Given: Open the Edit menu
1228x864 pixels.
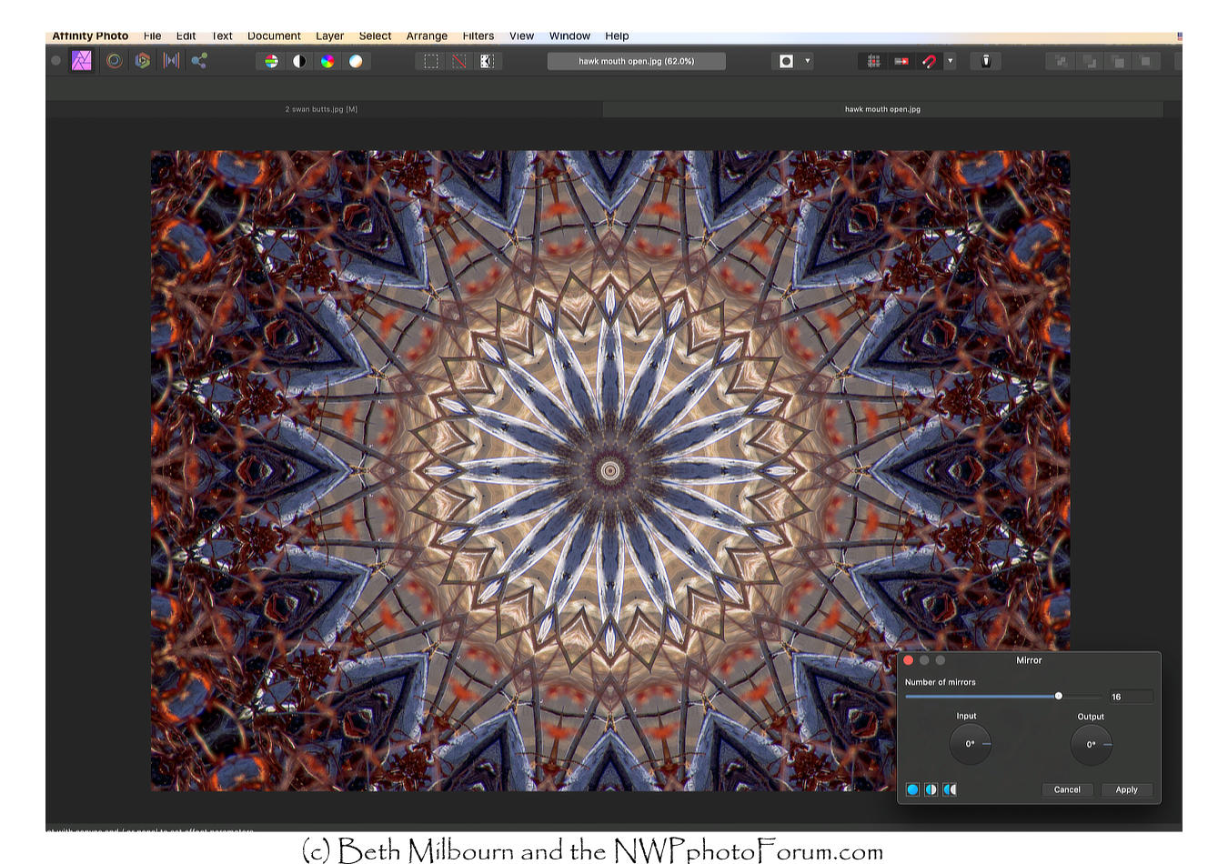Looking at the screenshot, I should point(186,36).
